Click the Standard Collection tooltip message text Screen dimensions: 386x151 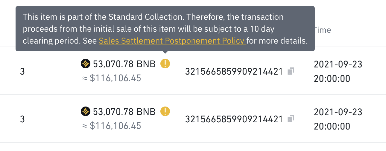165,29
